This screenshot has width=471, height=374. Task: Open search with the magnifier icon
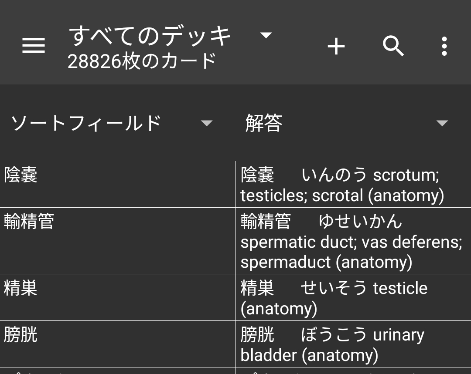tap(393, 46)
